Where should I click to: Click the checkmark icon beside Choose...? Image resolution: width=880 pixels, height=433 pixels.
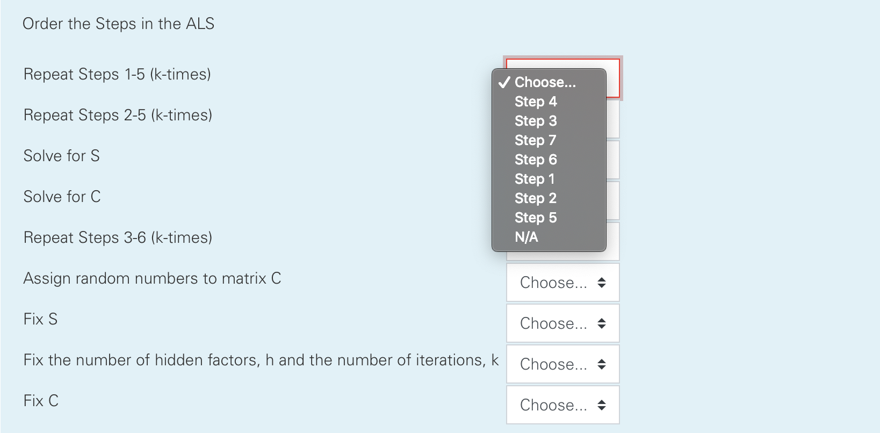pyautogui.click(x=504, y=82)
